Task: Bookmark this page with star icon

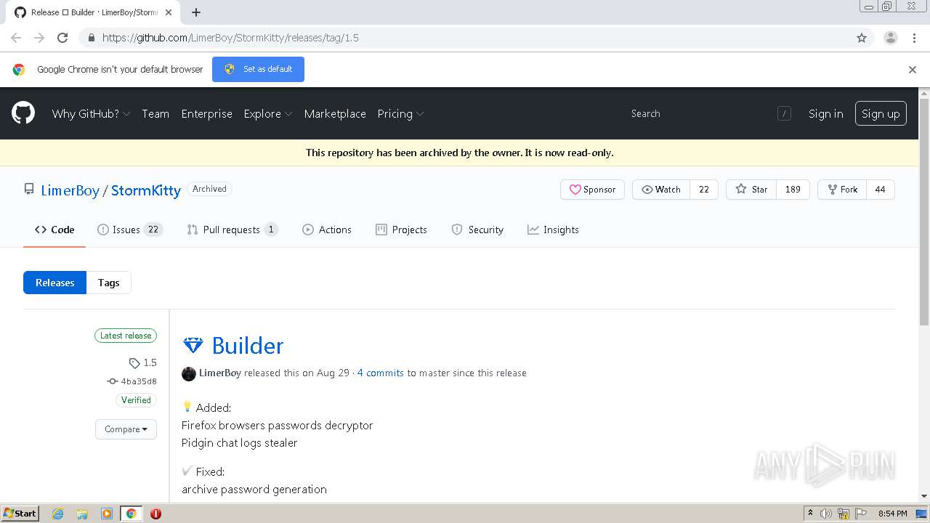Action: (x=862, y=38)
